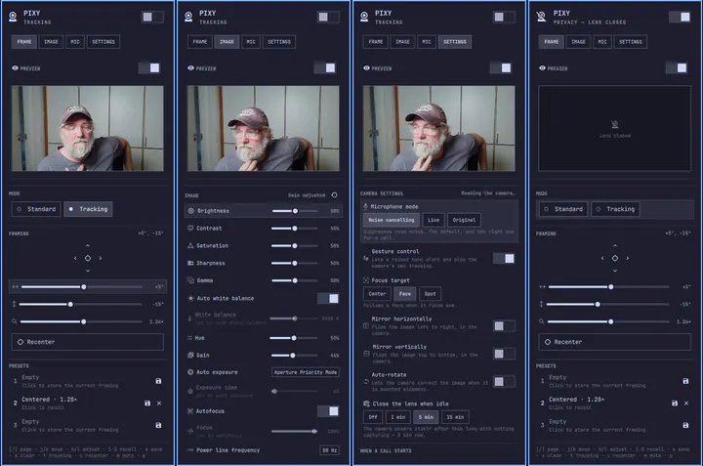This screenshot has width=703, height=466.
Task: Save over Centered preset 2 in live Frame-tab panel
Action: point(147,403)
